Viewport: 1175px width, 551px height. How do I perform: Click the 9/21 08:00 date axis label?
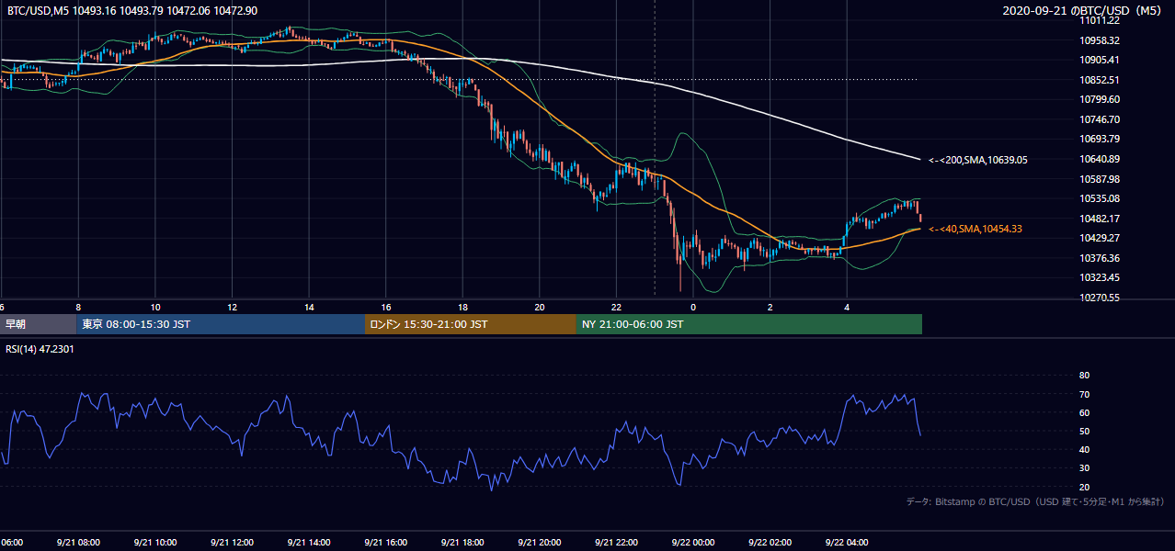click(x=77, y=542)
